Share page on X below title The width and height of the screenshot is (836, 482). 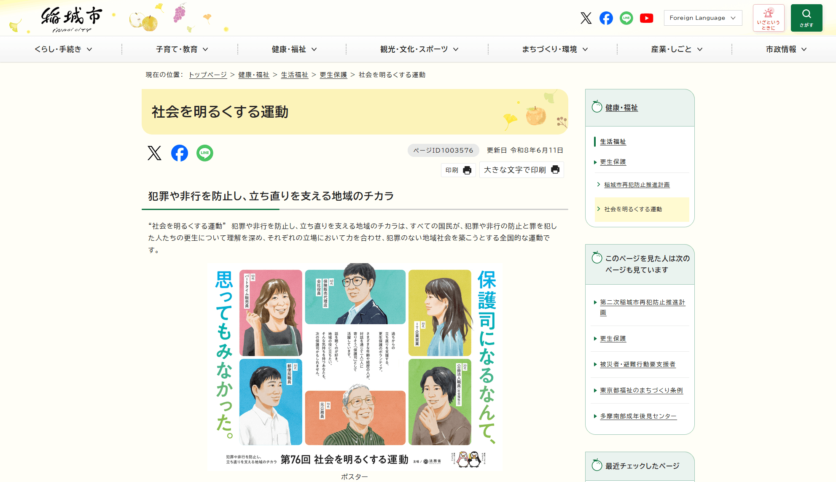click(x=154, y=153)
